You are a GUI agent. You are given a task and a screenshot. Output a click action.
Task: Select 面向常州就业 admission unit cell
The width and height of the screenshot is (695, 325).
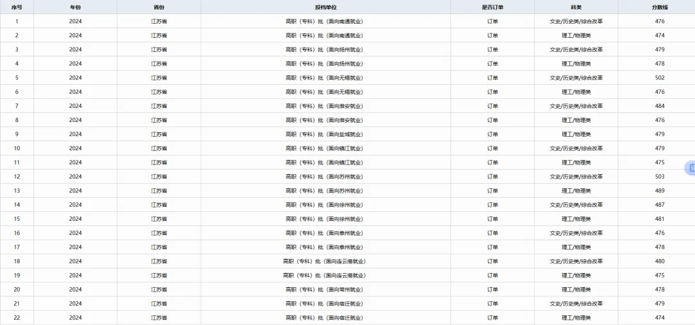click(324, 290)
